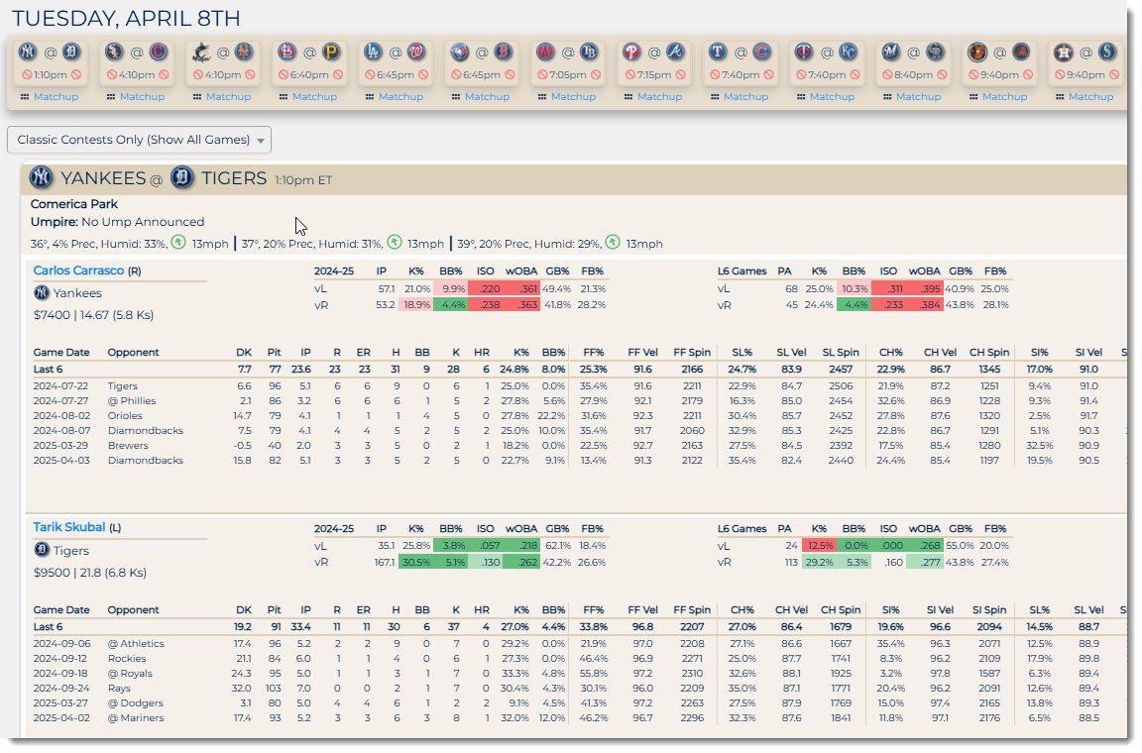Select the Phillies logo in the 7:15pm card
1142x753 pixels.
(631, 52)
